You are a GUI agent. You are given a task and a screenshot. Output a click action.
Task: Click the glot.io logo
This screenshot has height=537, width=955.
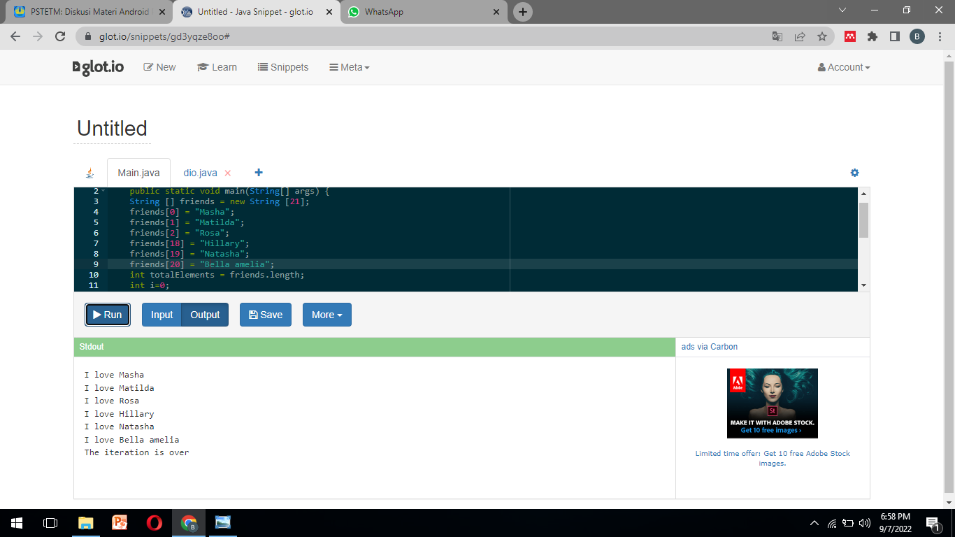pos(99,67)
